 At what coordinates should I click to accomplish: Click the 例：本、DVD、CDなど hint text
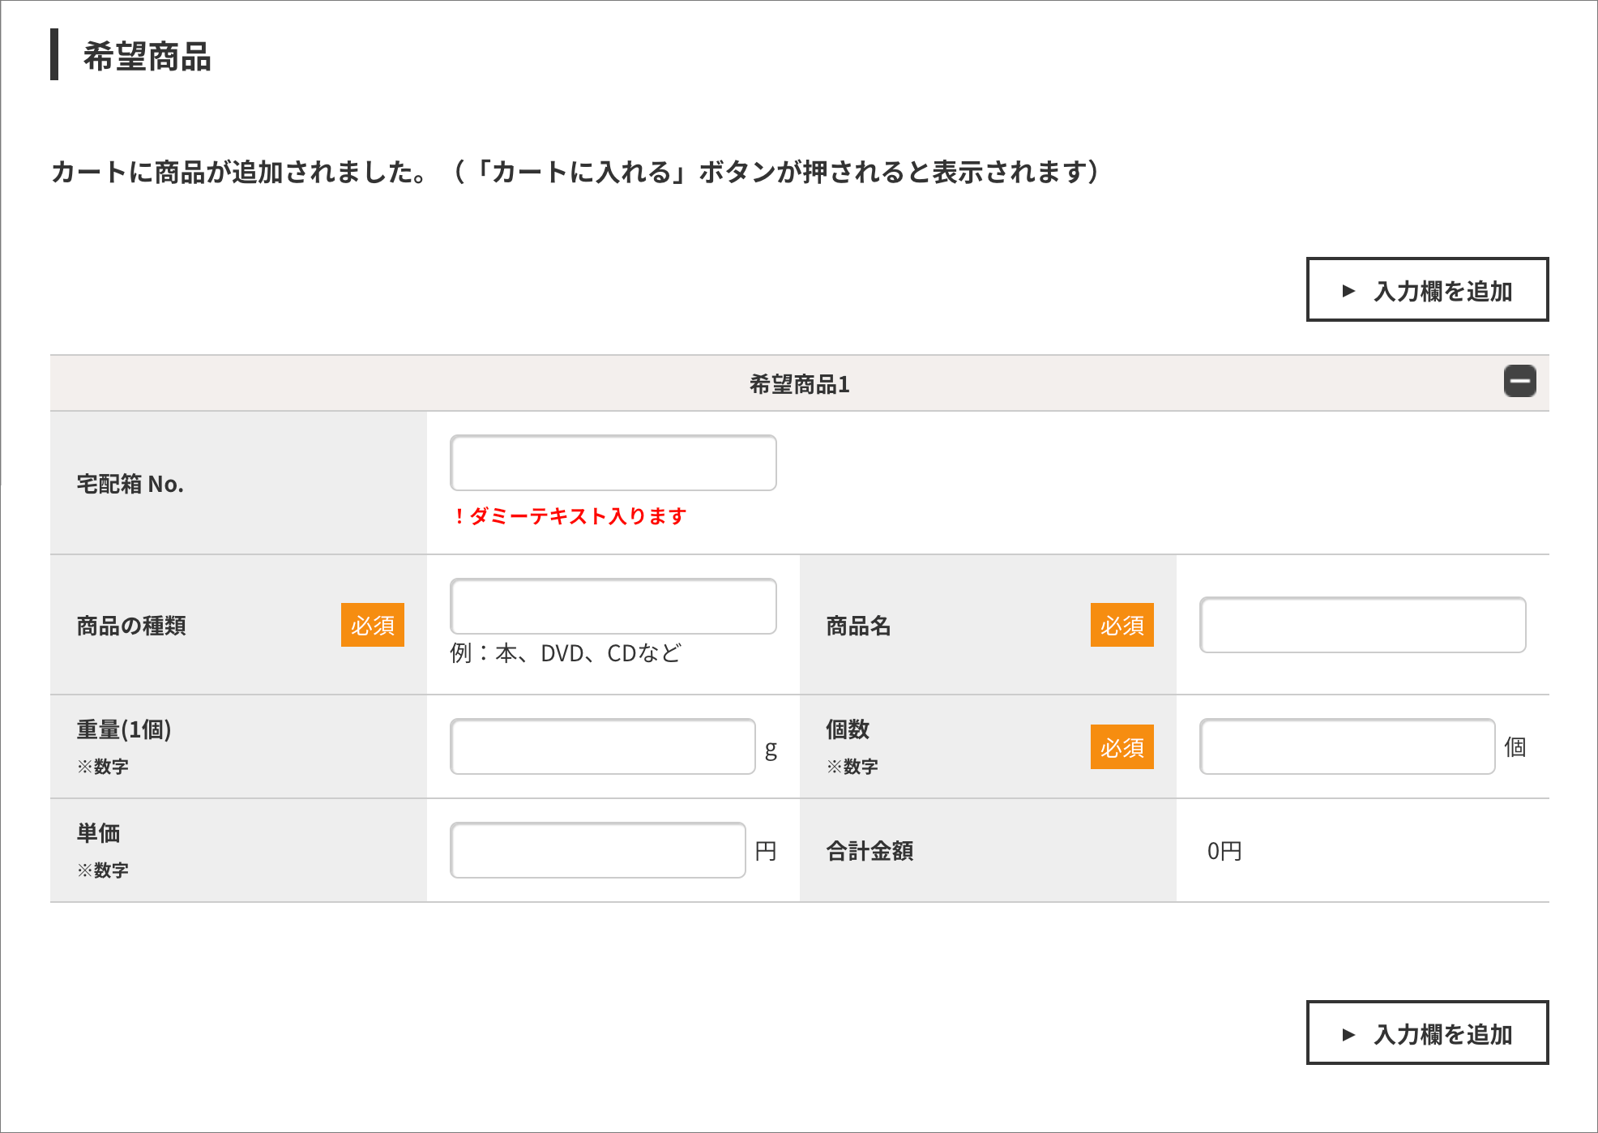(x=566, y=653)
